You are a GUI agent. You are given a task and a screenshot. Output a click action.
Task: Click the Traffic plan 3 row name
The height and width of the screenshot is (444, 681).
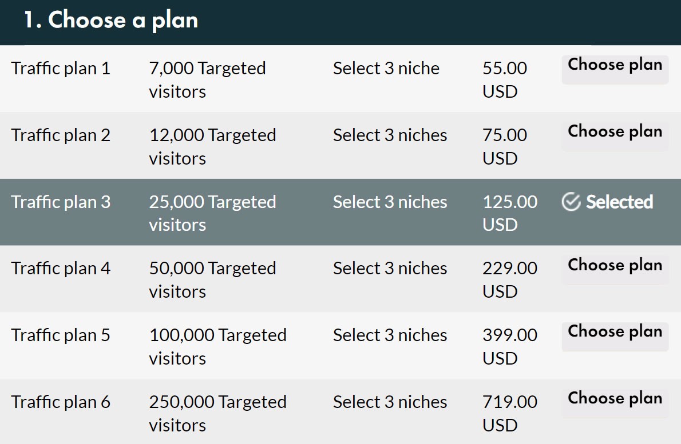(61, 202)
